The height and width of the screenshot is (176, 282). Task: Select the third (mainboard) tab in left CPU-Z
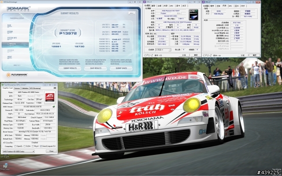(160, 6)
